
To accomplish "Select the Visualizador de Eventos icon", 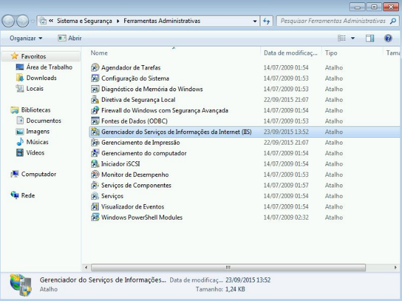I will tap(95, 207).
